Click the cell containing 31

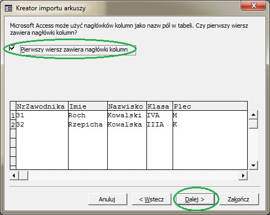[42, 115]
